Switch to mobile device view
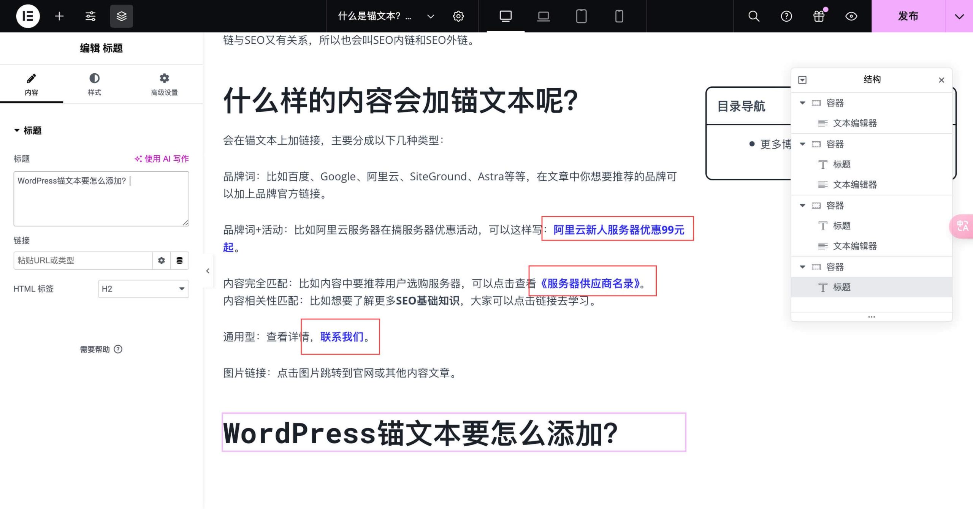 [x=619, y=16]
